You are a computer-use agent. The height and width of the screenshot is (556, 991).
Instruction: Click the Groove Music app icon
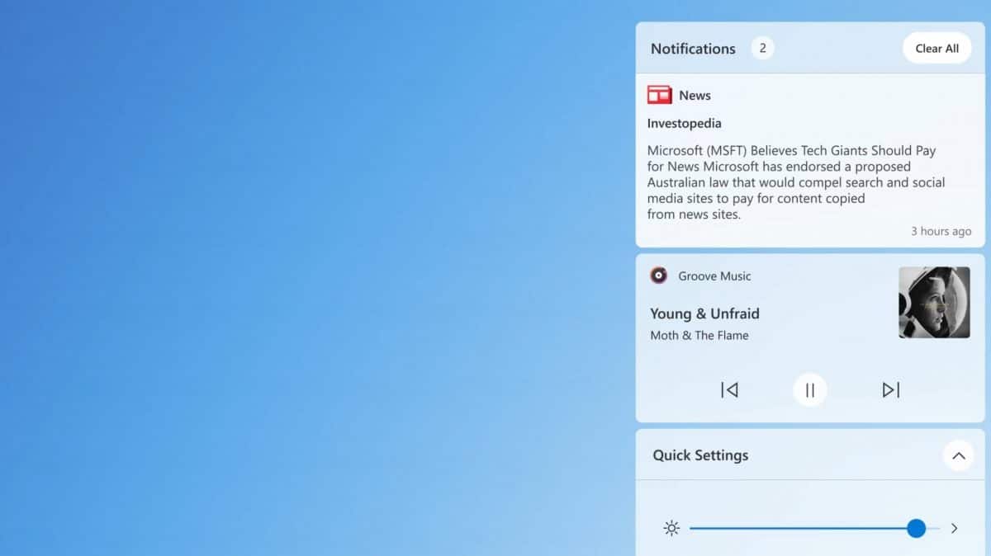coord(658,276)
